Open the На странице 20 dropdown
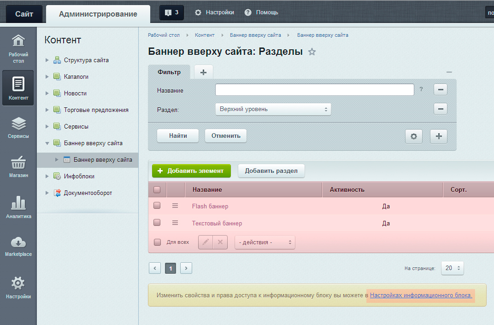Image resolution: width=494 pixels, height=325 pixels. point(453,268)
